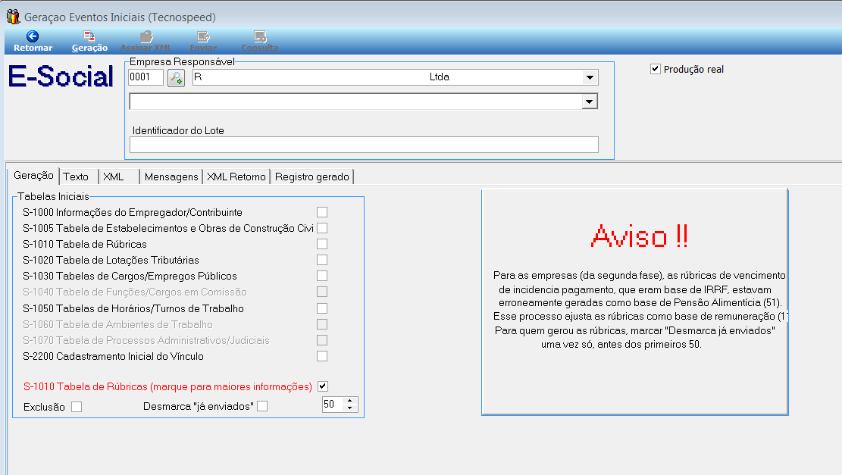The image size is (842, 475).
Task: Click the app icon in title bar
Action: [x=12, y=15]
